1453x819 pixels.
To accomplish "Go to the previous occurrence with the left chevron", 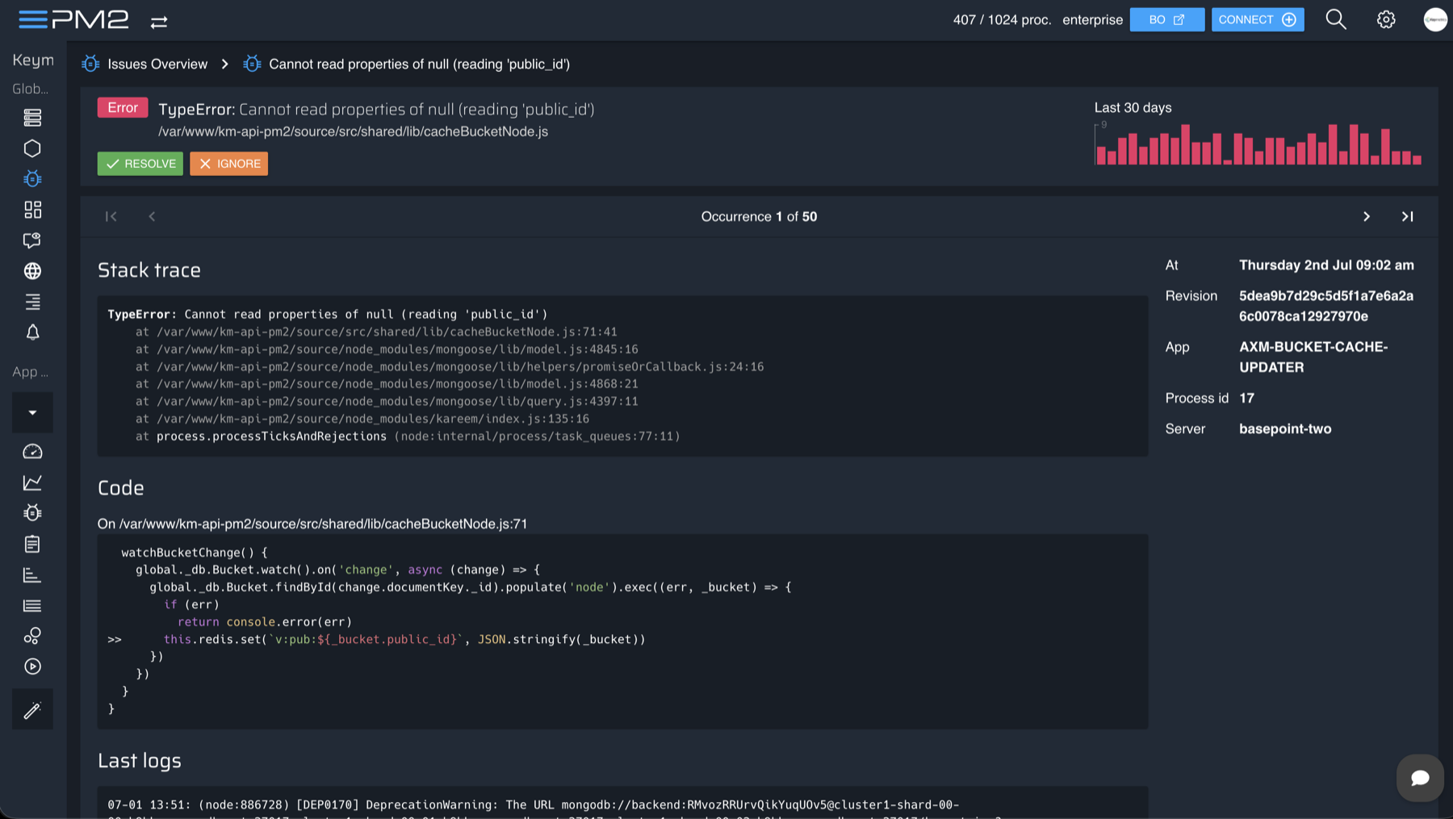I will (152, 216).
